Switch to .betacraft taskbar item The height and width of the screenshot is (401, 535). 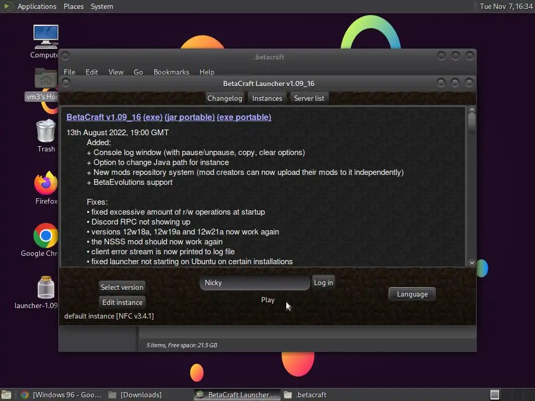coord(305,395)
